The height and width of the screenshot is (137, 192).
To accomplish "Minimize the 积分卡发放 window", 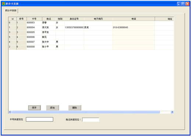I will point(179,4).
